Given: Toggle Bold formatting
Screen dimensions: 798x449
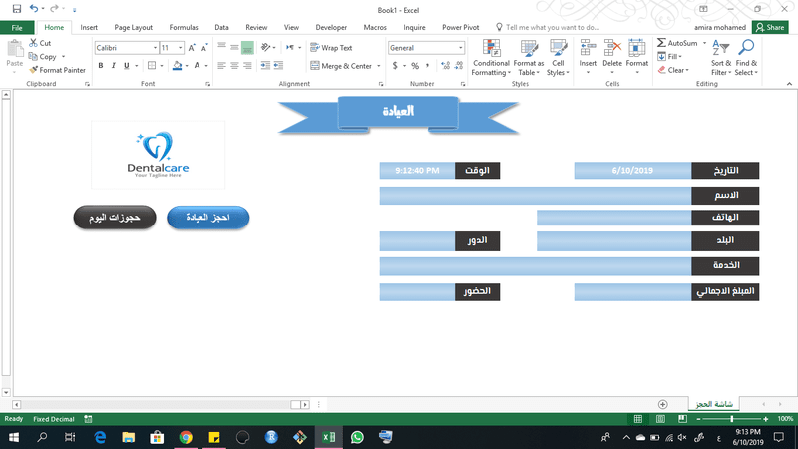Looking at the screenshot, I should click(x=101, y=65).
